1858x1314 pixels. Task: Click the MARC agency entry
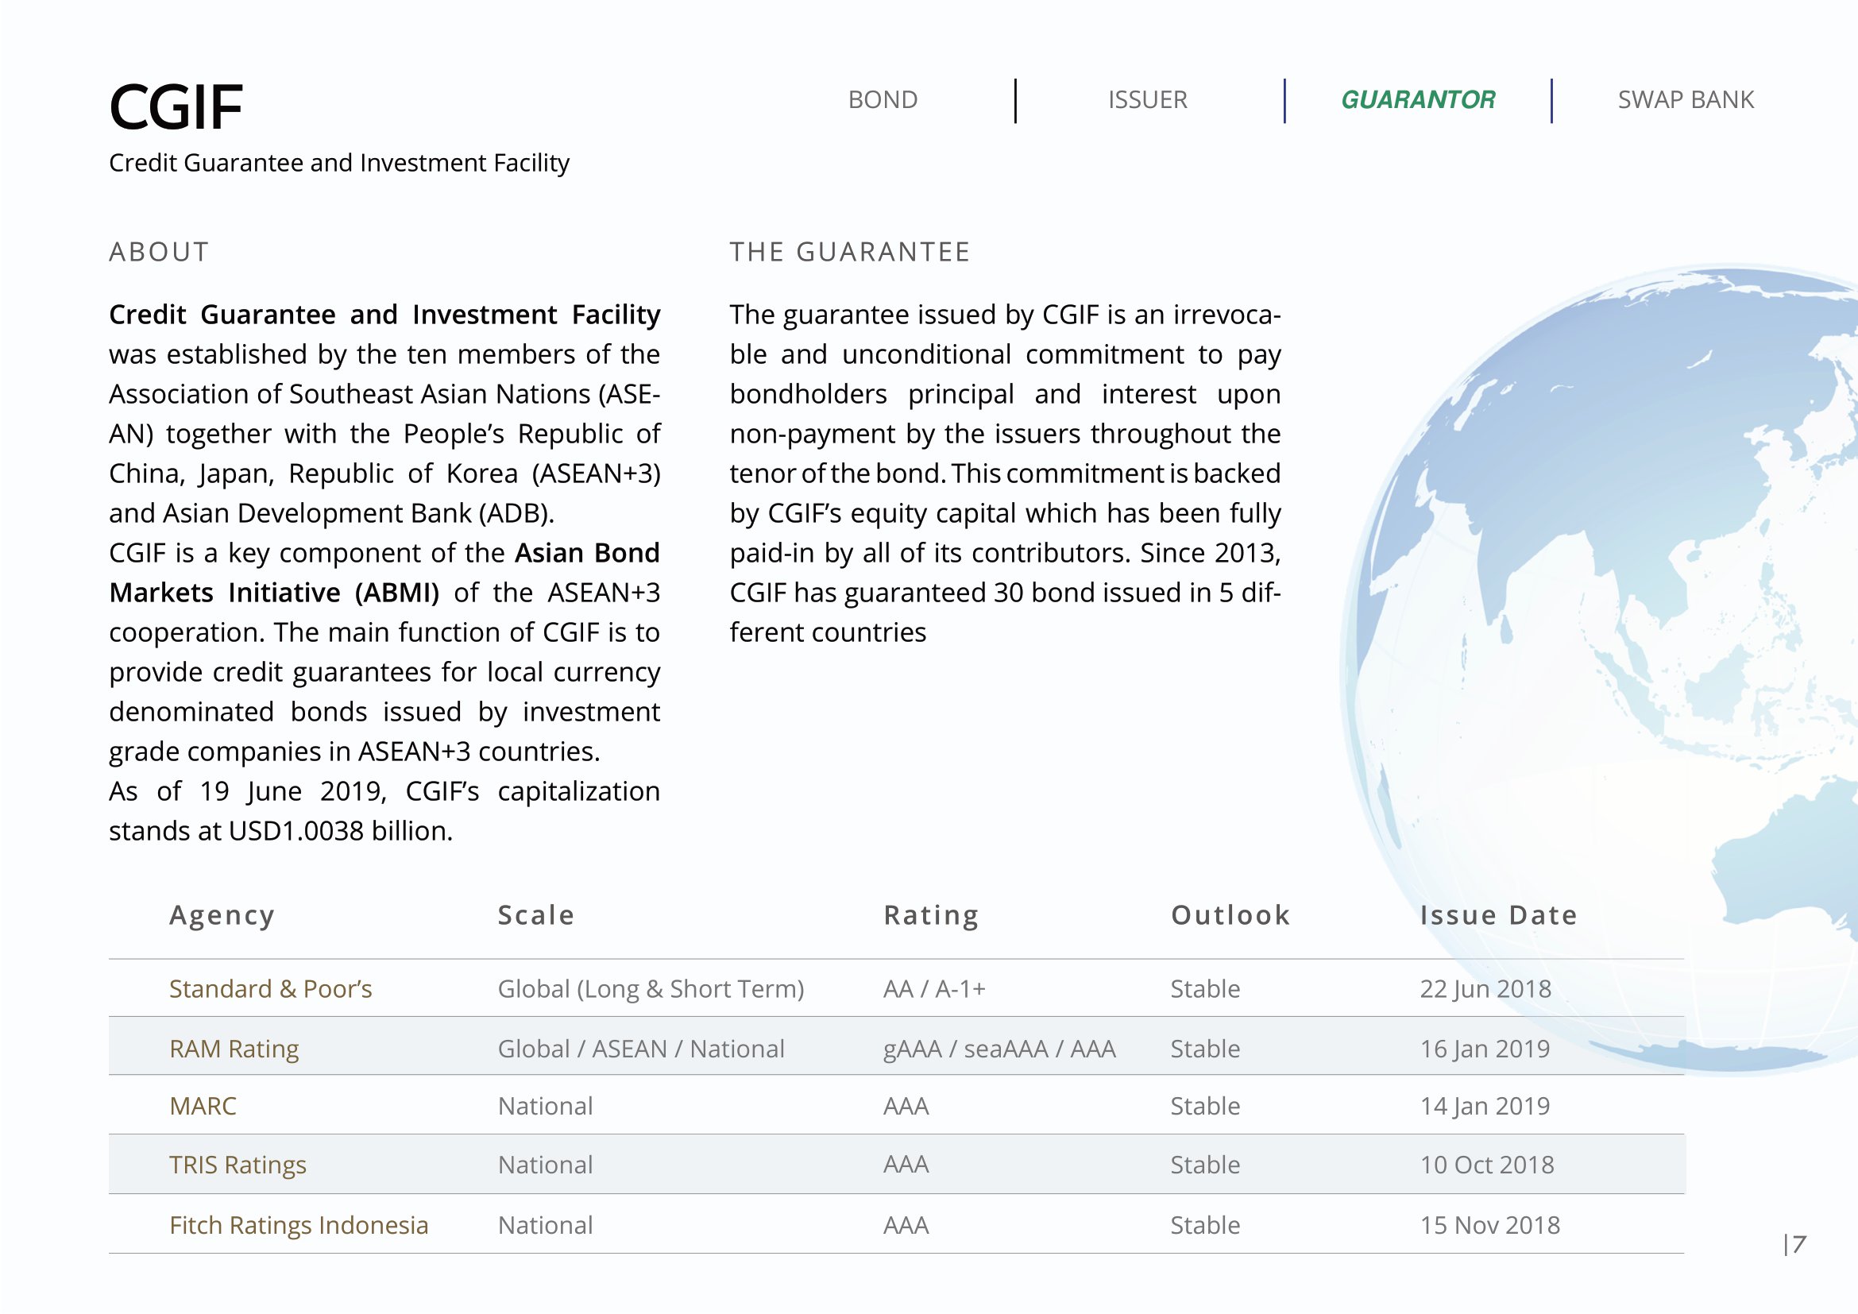[x=203, y=1106]
